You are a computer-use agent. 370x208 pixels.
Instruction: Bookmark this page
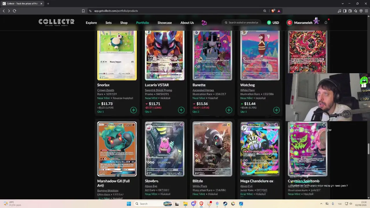pyautogui.click(x=83, y=11)
